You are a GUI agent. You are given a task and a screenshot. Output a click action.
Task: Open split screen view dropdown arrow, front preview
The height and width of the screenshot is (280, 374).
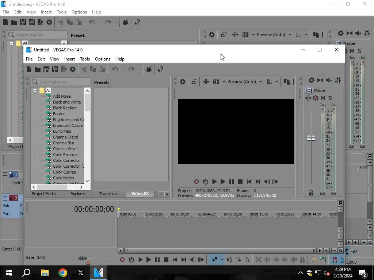(x=224, y=82)
